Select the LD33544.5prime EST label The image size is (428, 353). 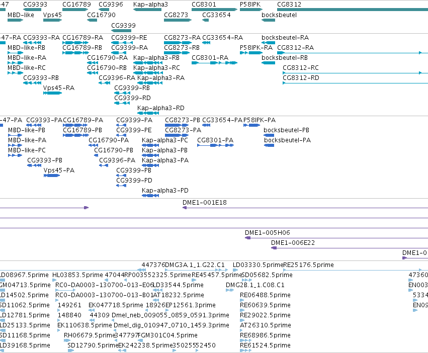179,285
